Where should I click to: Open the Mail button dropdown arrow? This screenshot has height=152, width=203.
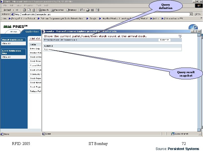pyautogui.click(x=84, y=10)
